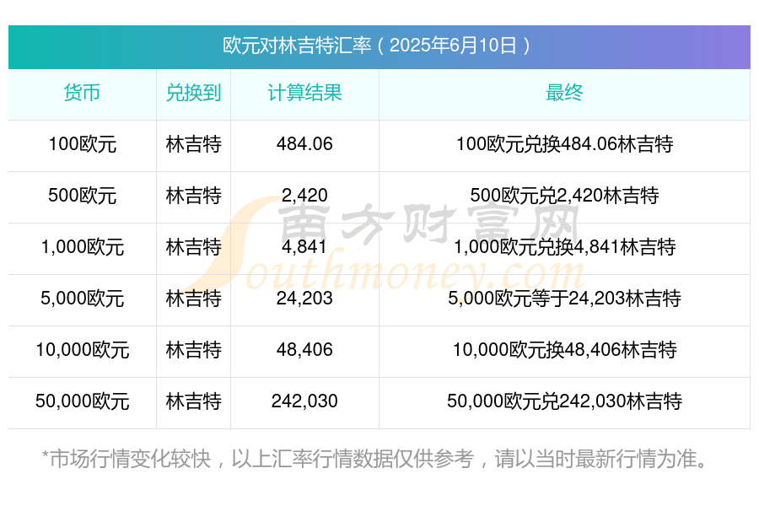Viewport: 759px width, 506px height.
Task: Click the 5,000欧元 cell
Action: tap(83, 299)
